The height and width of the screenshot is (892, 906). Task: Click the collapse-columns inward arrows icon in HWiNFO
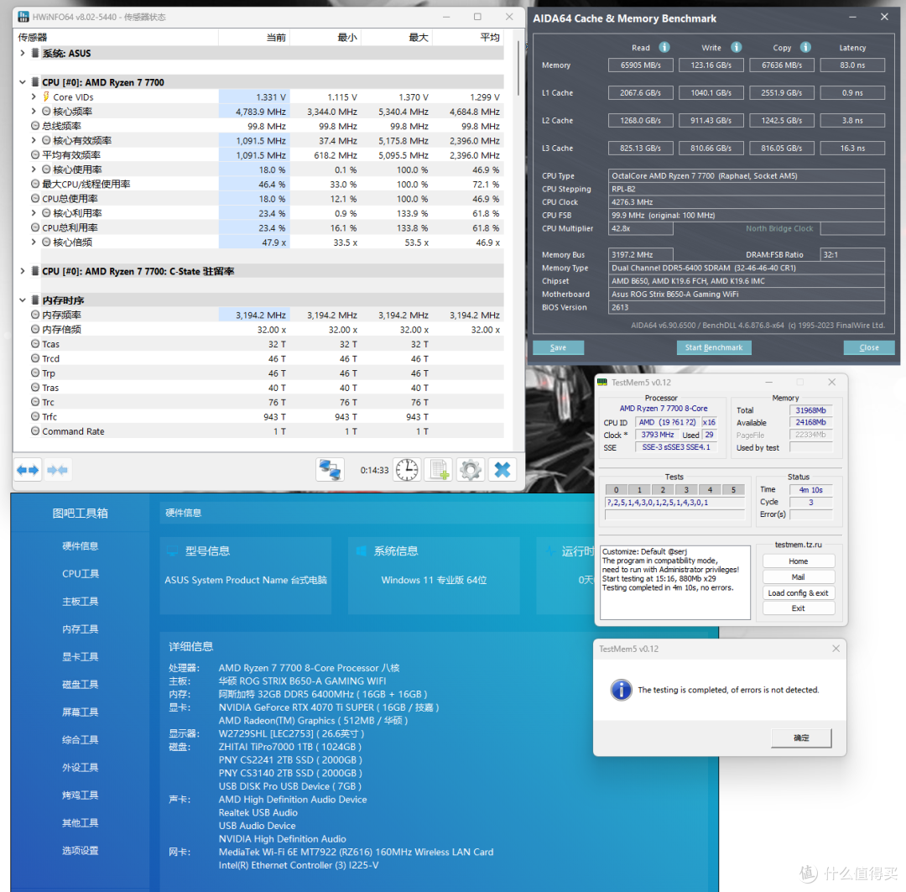click(57, 470)
